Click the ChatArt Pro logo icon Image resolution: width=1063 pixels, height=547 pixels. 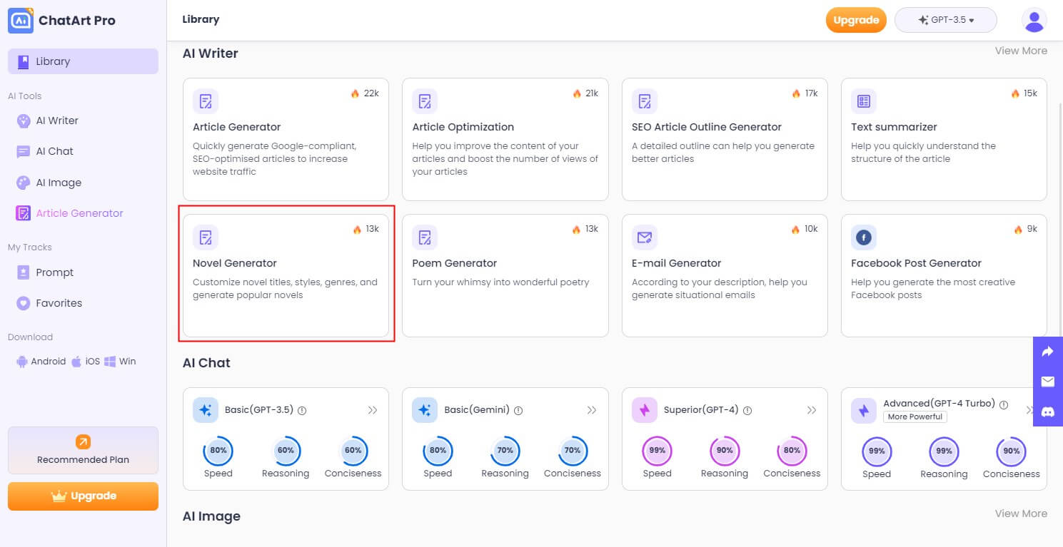[x=21, y=21]
